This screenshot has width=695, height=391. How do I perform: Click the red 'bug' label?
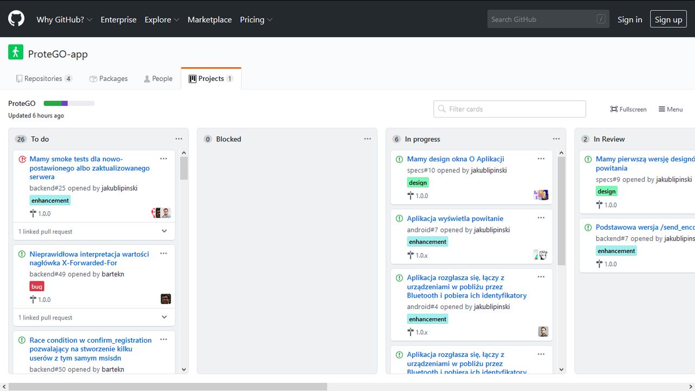37,287
